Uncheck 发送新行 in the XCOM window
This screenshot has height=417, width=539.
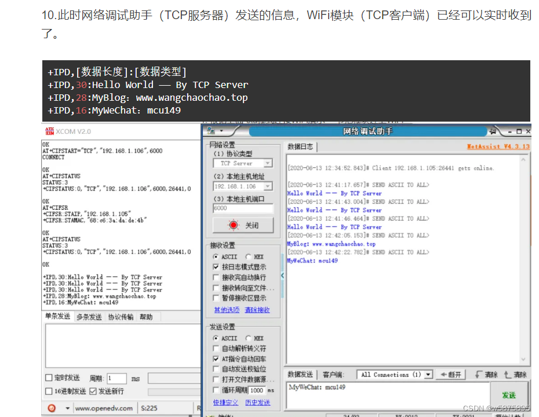(x=93, y=392)
